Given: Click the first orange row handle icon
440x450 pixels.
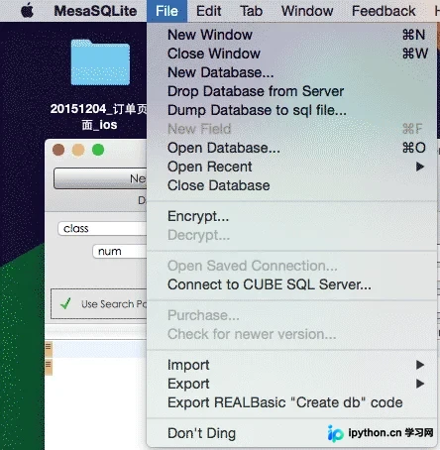Looking at the screenshot, I should coord(49,349).
